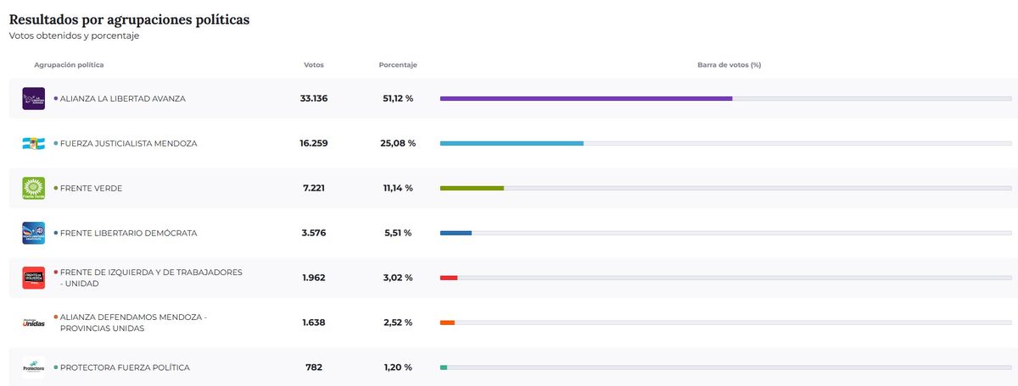Image resolution: width=1018 pixels, height=386 pixels.
Task: Click the Protectora 1,20 % percentage value
Action: click(398, 367)
